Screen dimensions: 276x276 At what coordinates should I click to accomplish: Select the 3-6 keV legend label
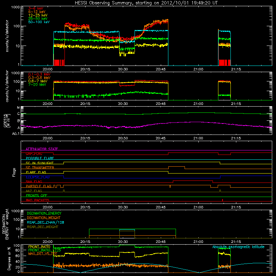[36, 8]
